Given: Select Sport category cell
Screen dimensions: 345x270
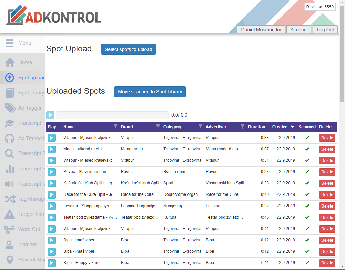Looking at the screenshot, I should click(x=168, y=183).
